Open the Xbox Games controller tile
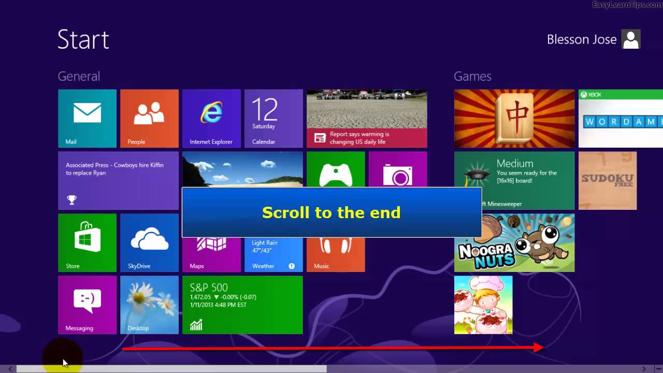 (336, 169)
